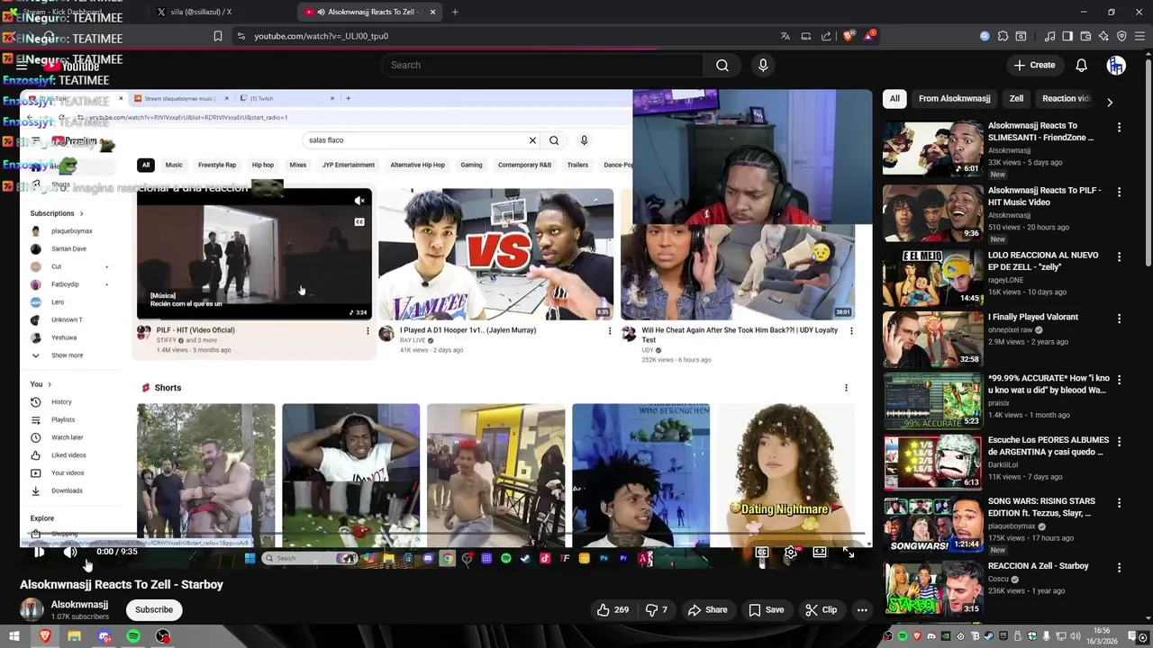Select the All filter chip
The height and width of the screenshot is (648, 1153).
[894, 99]
